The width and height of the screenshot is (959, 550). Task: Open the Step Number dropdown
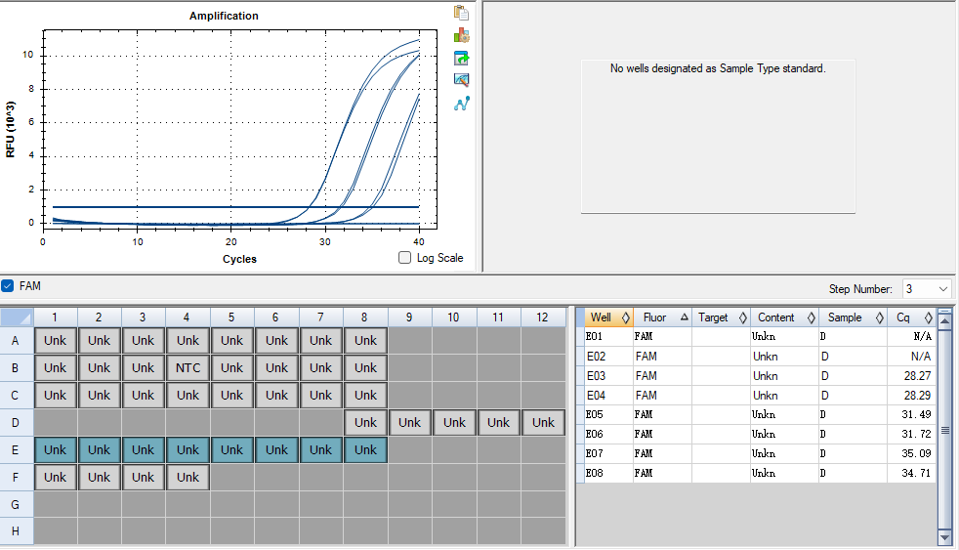(942, 289)
